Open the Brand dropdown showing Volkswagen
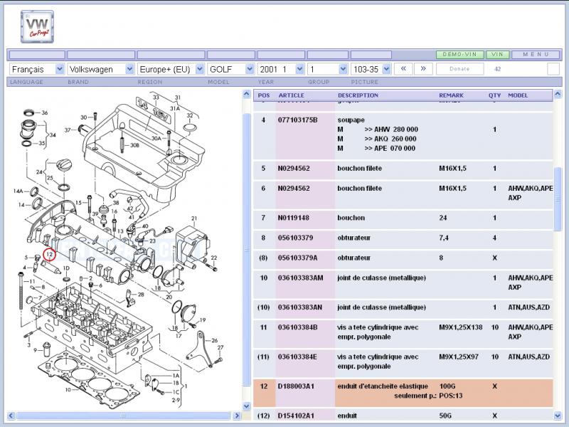 click(x=101, y=69)
